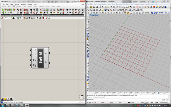The image size is (171, 107).
Task: Toggle Osnap in Rhino status bar
Action: click(x=156, y=102)
